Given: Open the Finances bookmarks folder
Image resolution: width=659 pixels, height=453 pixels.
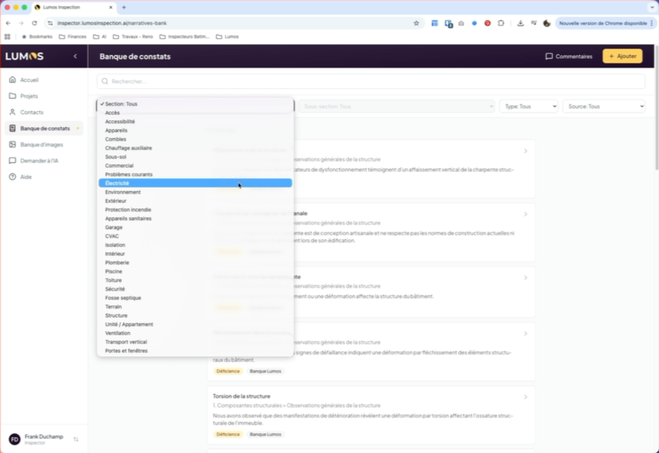Looking at the screenshot, I should coord(72,36).
